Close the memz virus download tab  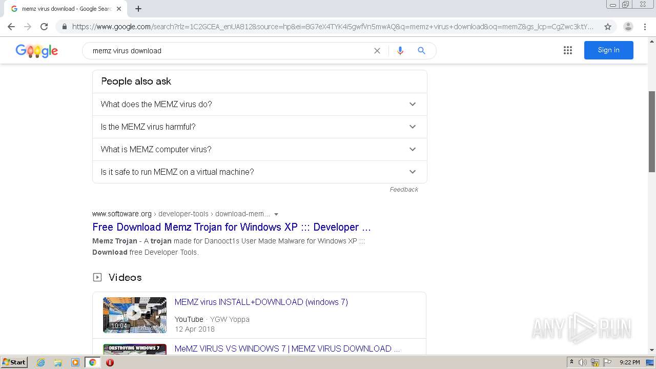pos(119,9)
